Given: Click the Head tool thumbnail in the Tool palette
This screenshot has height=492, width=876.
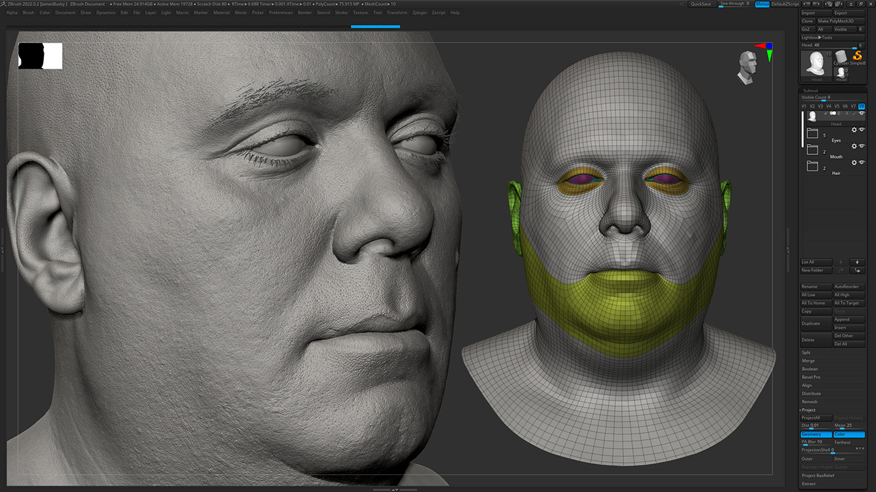Looking at the screenshot, I should pyautogui.click(x=816, y=62).
